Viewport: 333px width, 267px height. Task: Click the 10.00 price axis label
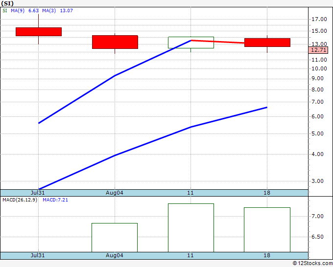319,68
